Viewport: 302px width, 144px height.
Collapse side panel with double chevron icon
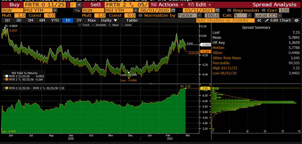coord(259,20)
